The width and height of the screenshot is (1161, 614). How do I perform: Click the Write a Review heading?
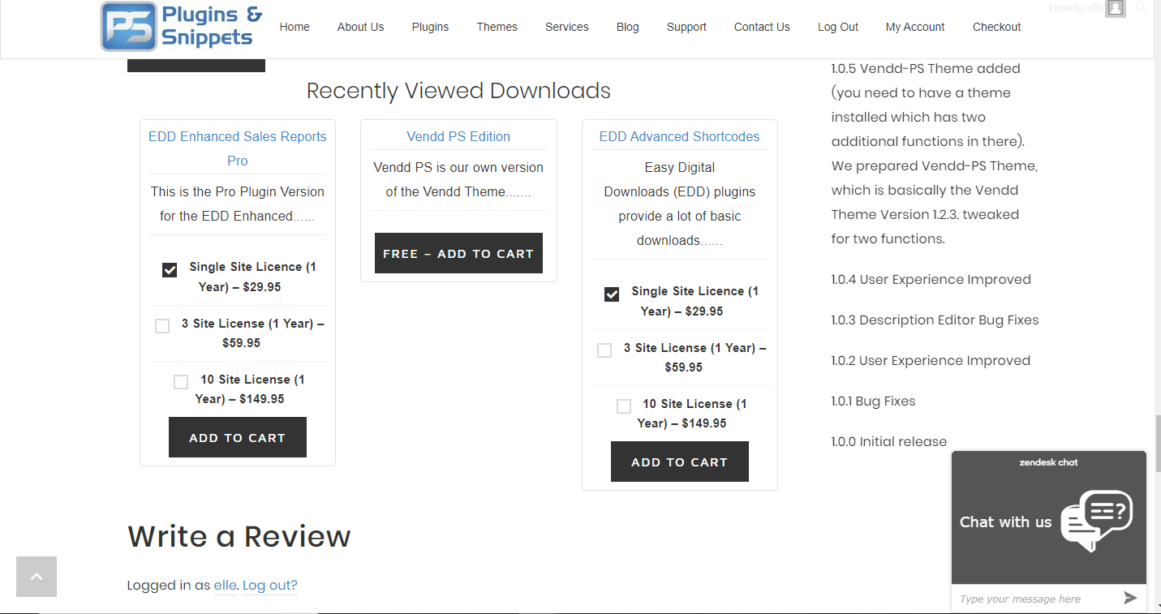(239, 536)
